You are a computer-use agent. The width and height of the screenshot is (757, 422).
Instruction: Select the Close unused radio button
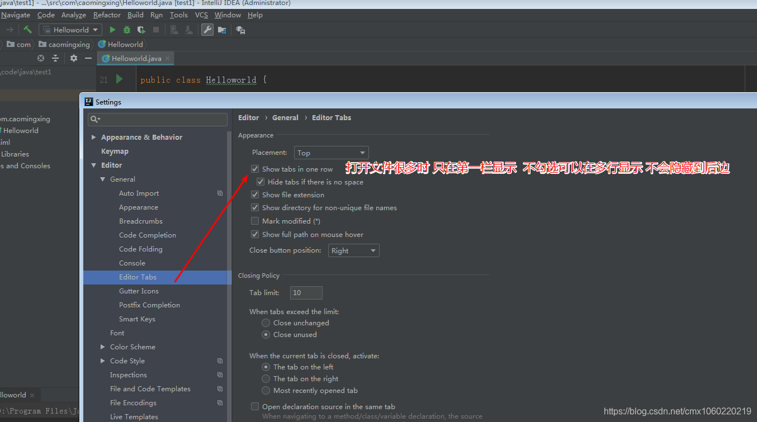click(266, 334)
